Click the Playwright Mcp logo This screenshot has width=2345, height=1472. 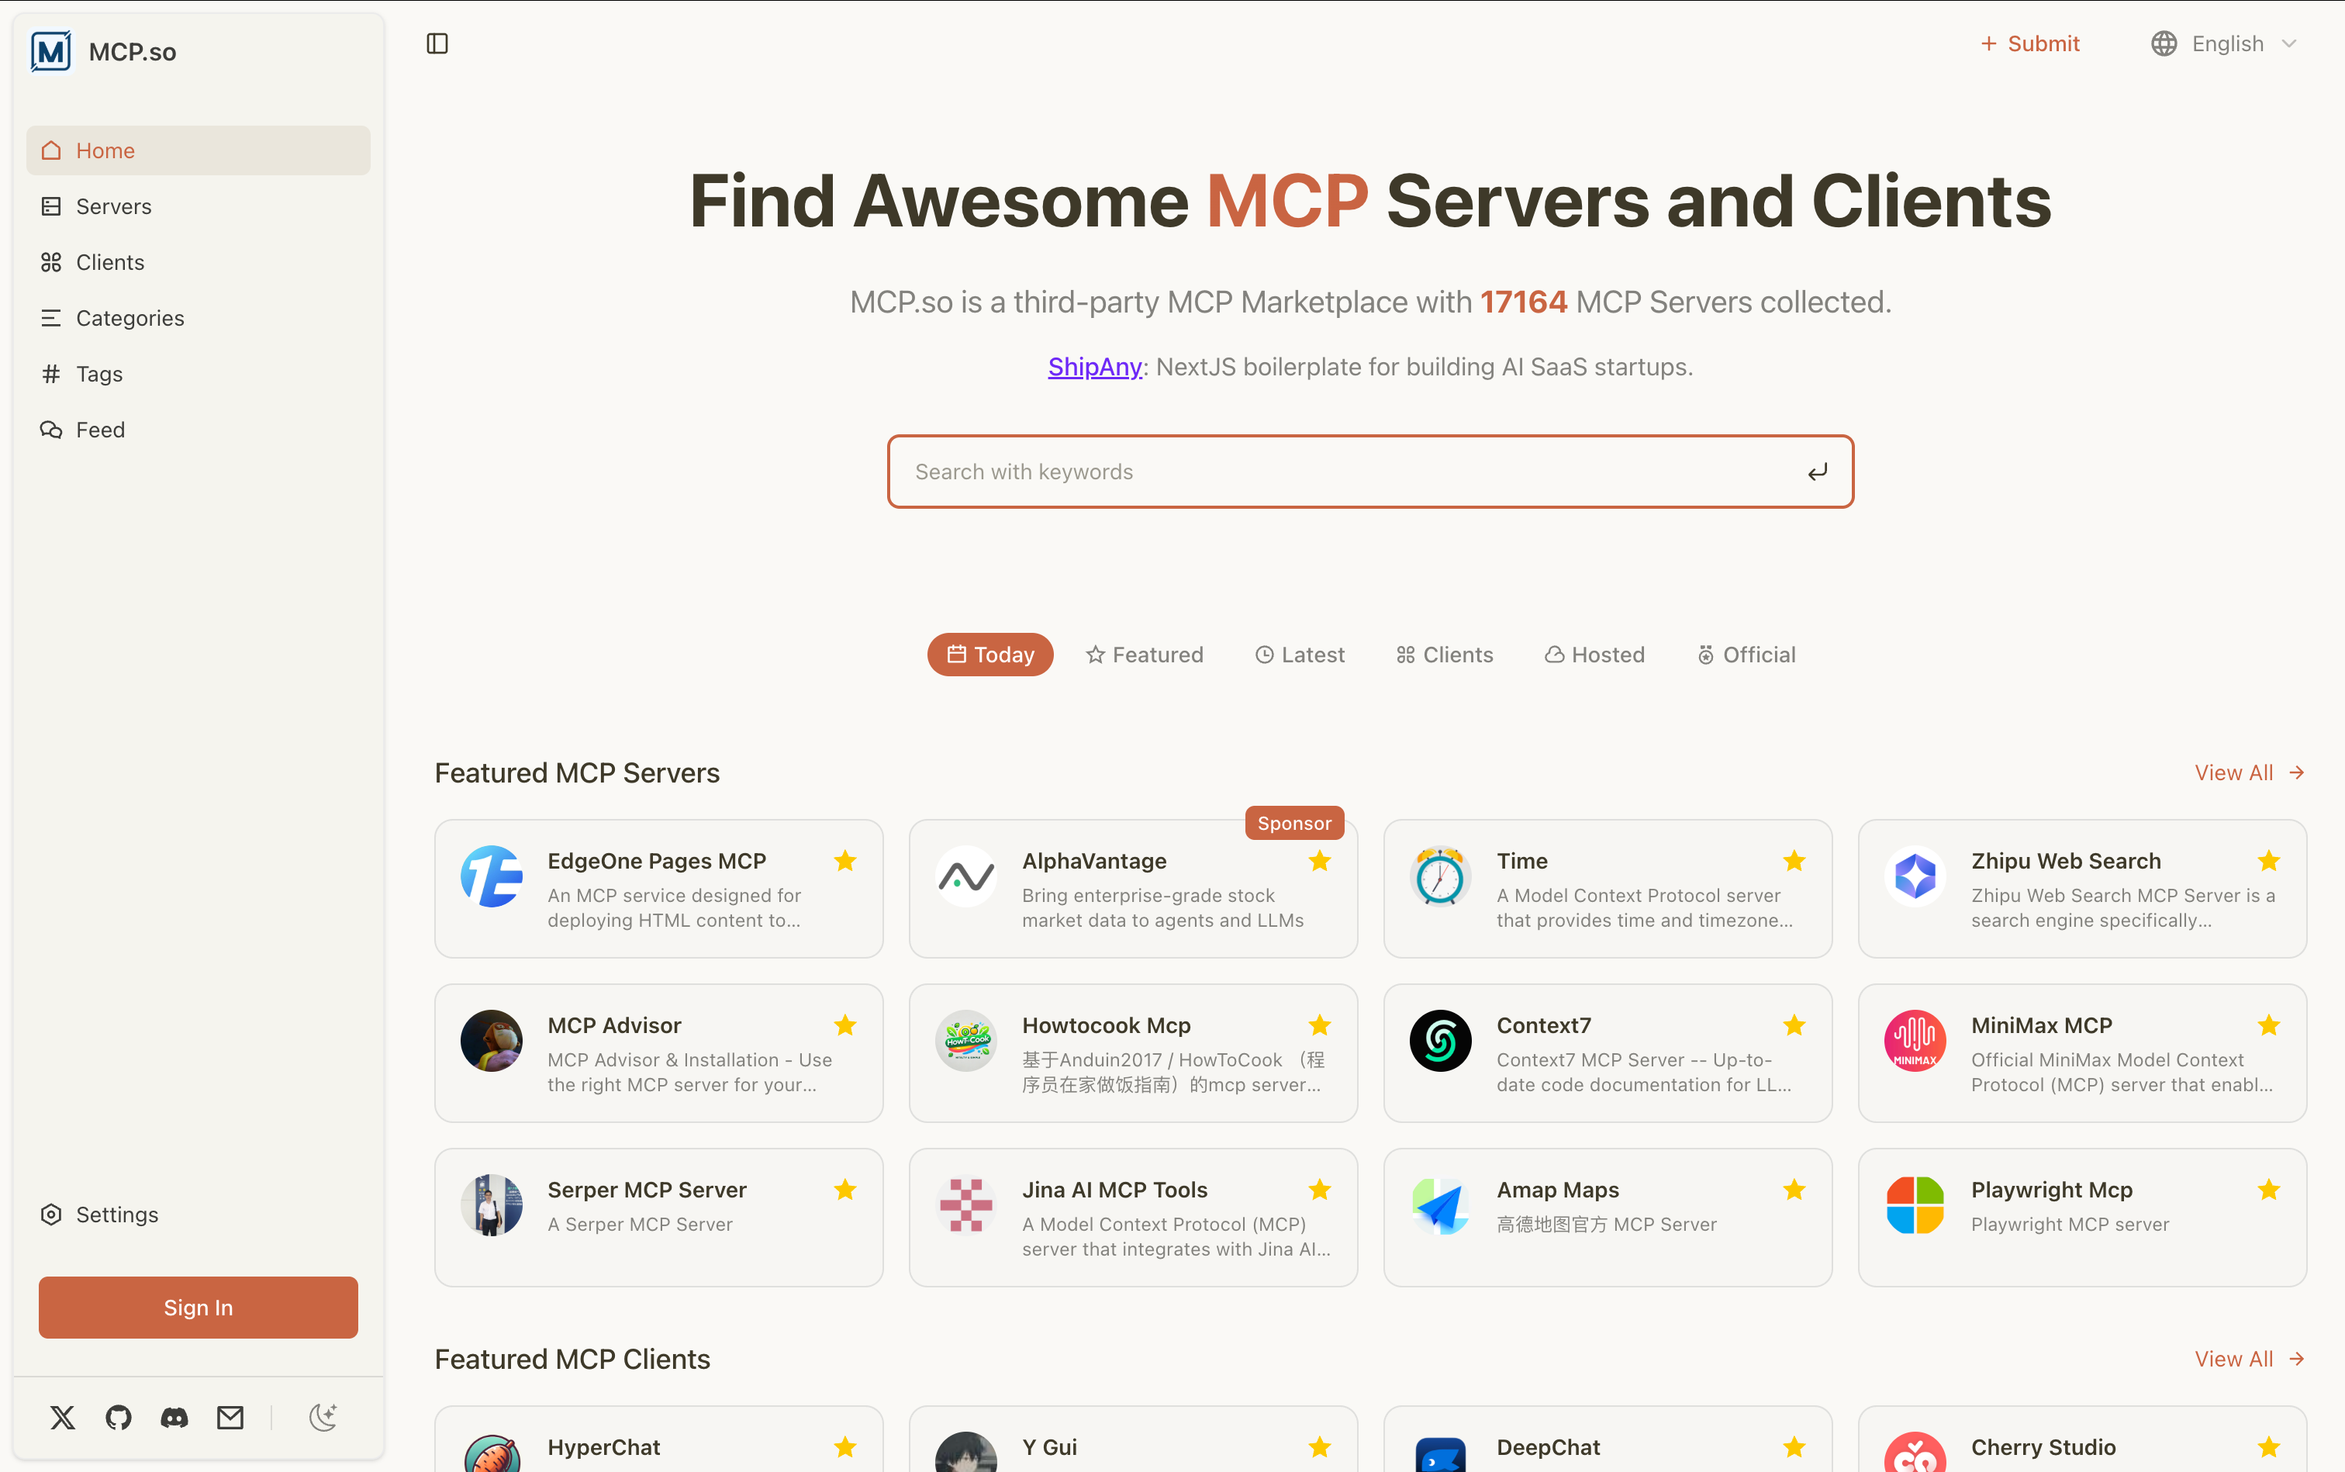(x=1915, y=1205)
